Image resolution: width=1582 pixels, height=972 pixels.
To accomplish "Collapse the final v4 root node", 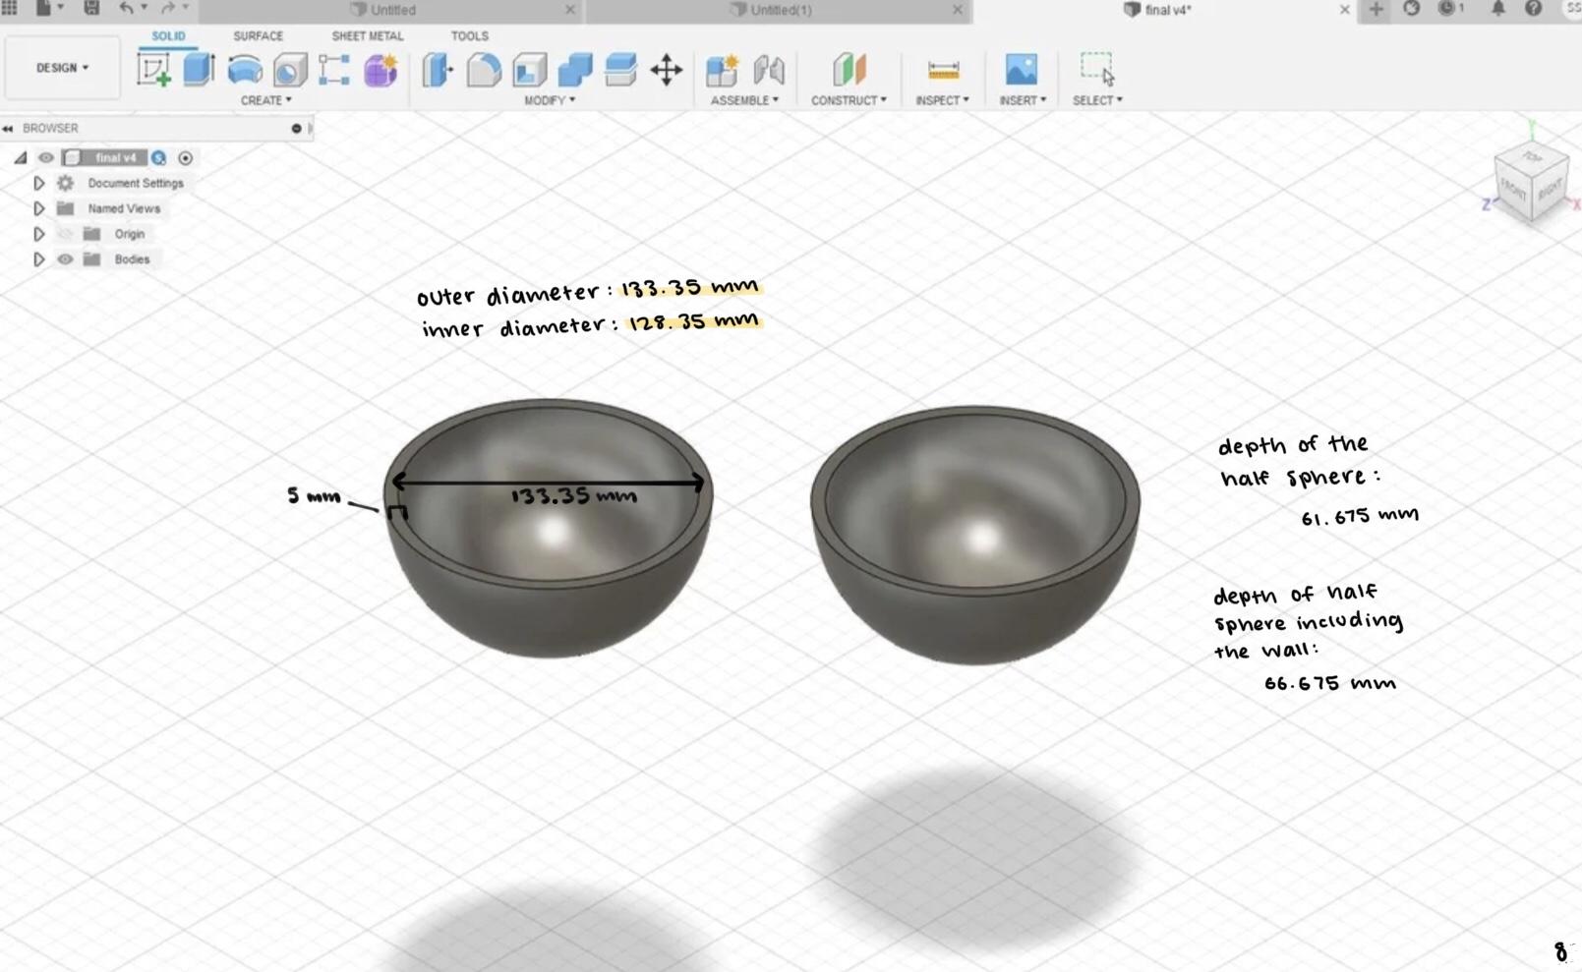I will click(21, 157).
